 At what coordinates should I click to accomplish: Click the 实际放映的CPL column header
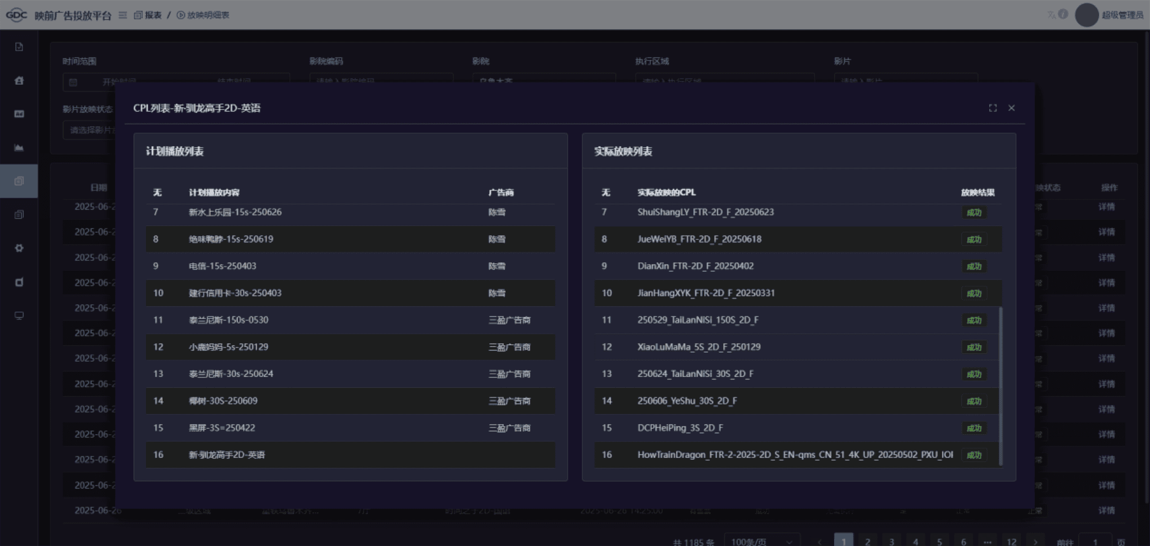pyautogui.click(x=666, y=192)
